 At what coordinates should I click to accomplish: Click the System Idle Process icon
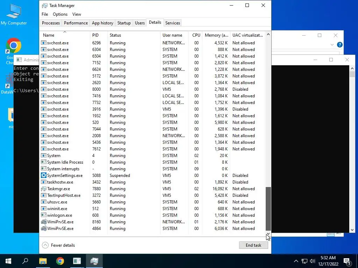pos(44,162)
